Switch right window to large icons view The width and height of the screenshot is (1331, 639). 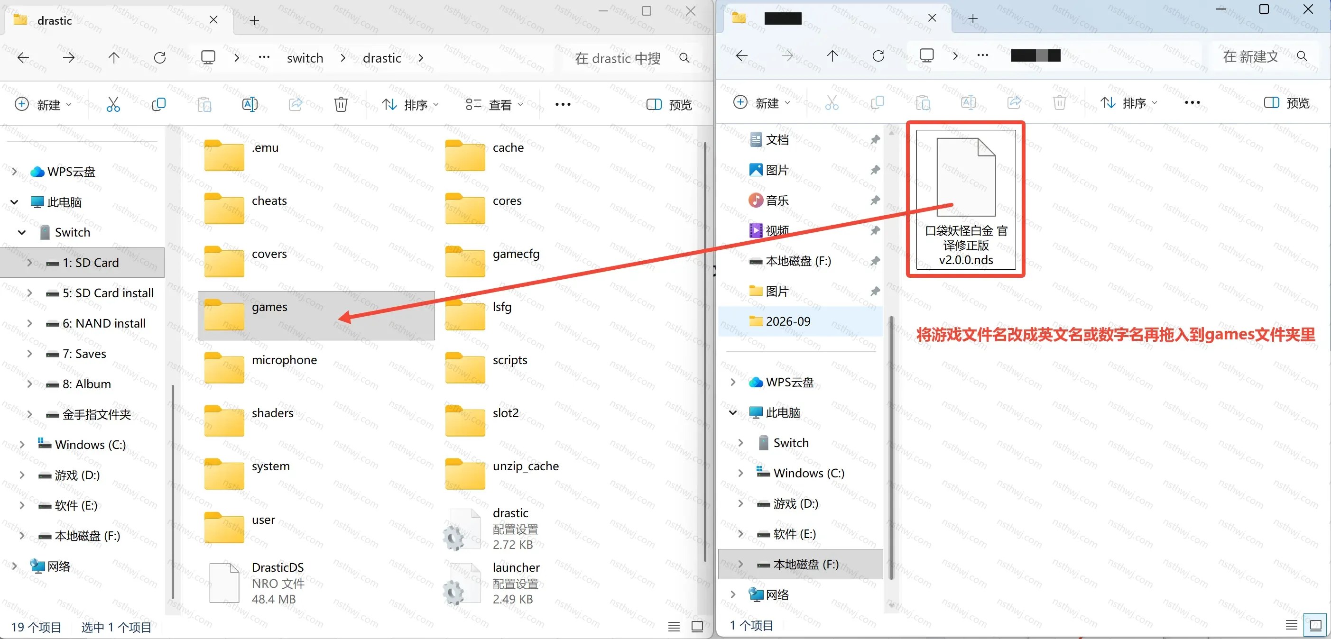coord(1315,625)
